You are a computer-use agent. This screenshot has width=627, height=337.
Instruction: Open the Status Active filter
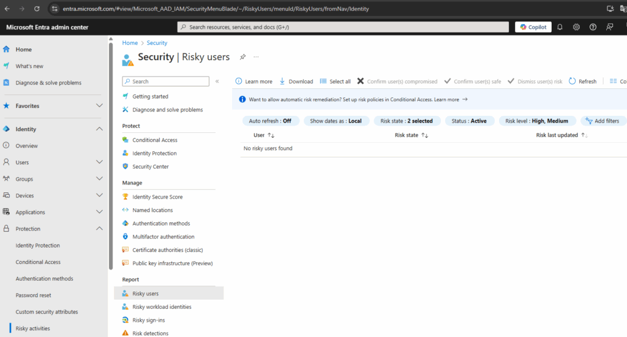pos(469,121)
